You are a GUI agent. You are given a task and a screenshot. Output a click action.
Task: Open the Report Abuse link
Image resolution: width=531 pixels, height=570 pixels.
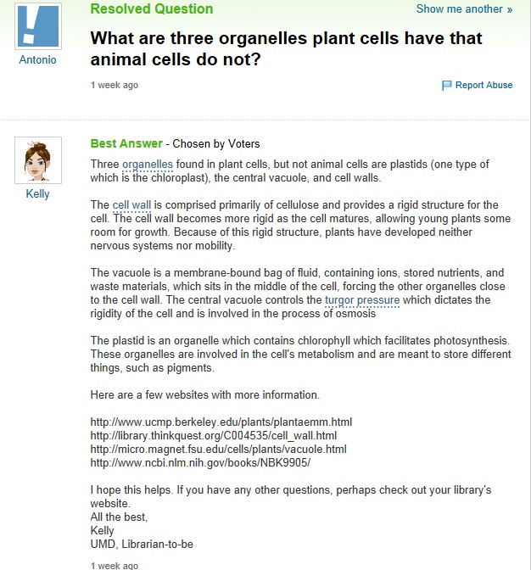tap(483, 85)
